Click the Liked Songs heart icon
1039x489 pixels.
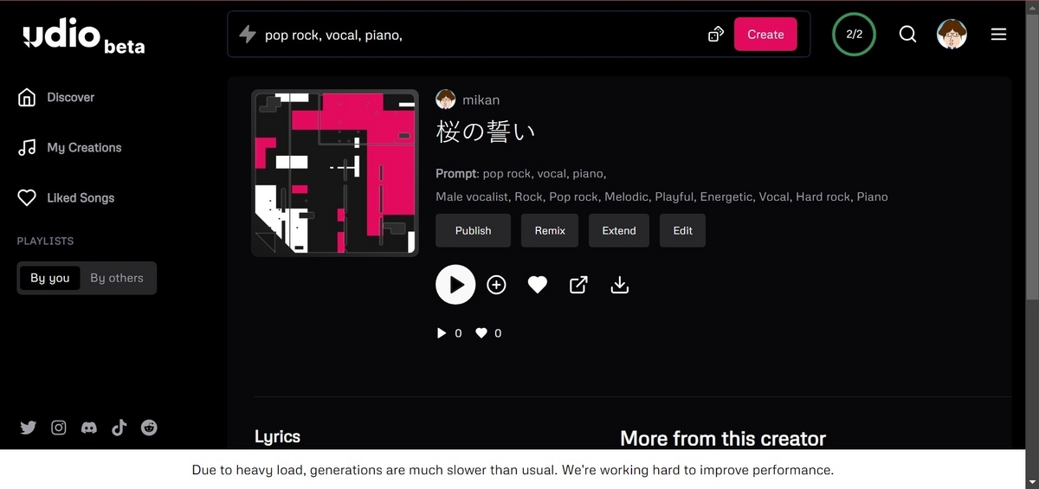click(x=27, y=197)
